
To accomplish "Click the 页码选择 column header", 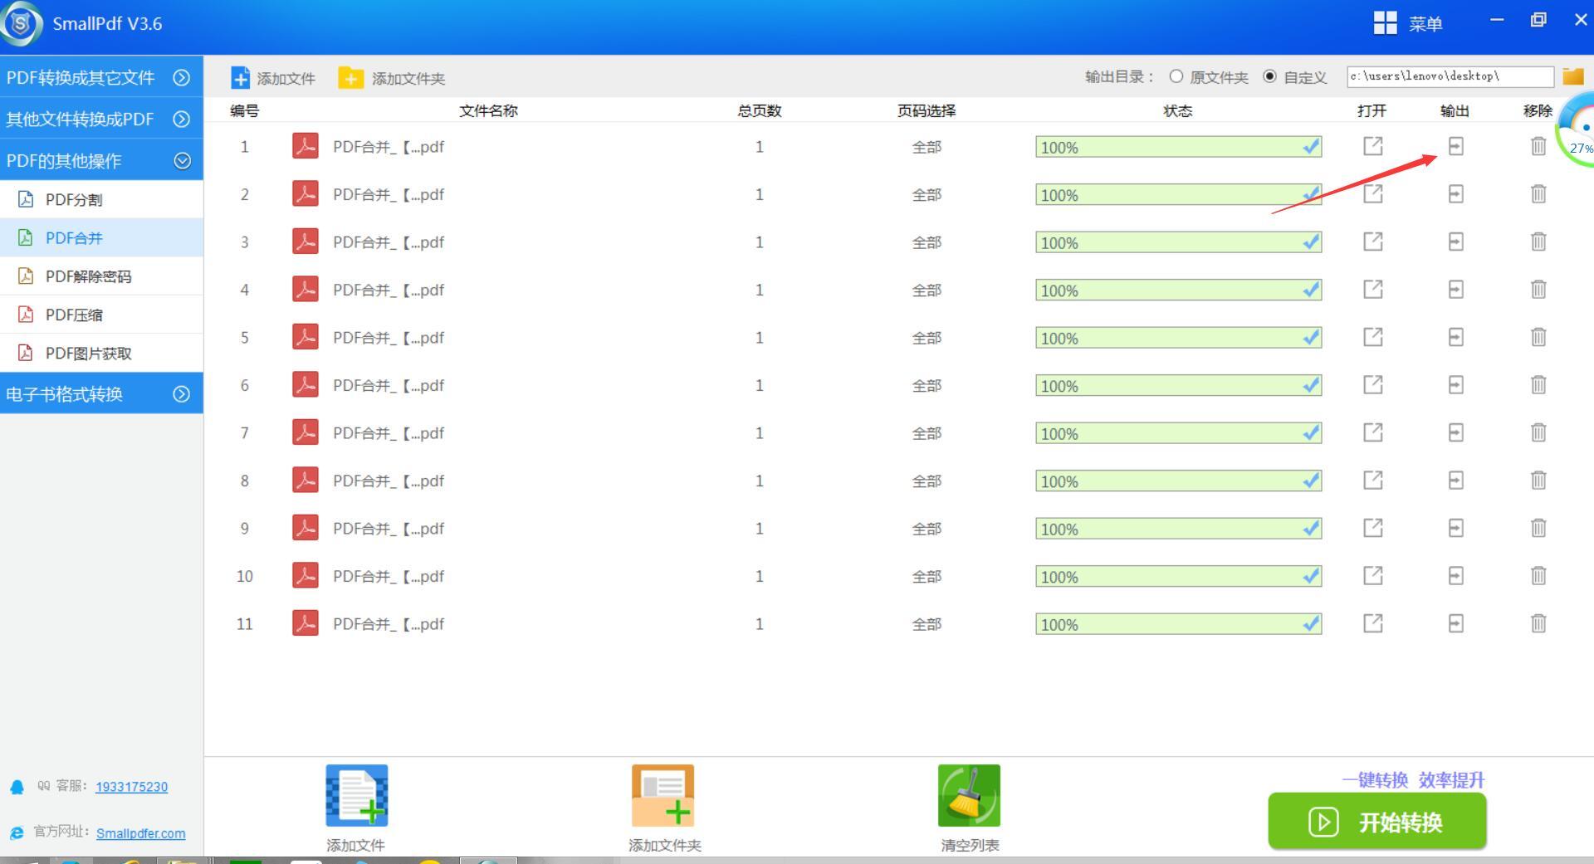I will click(x=927, y=110).
